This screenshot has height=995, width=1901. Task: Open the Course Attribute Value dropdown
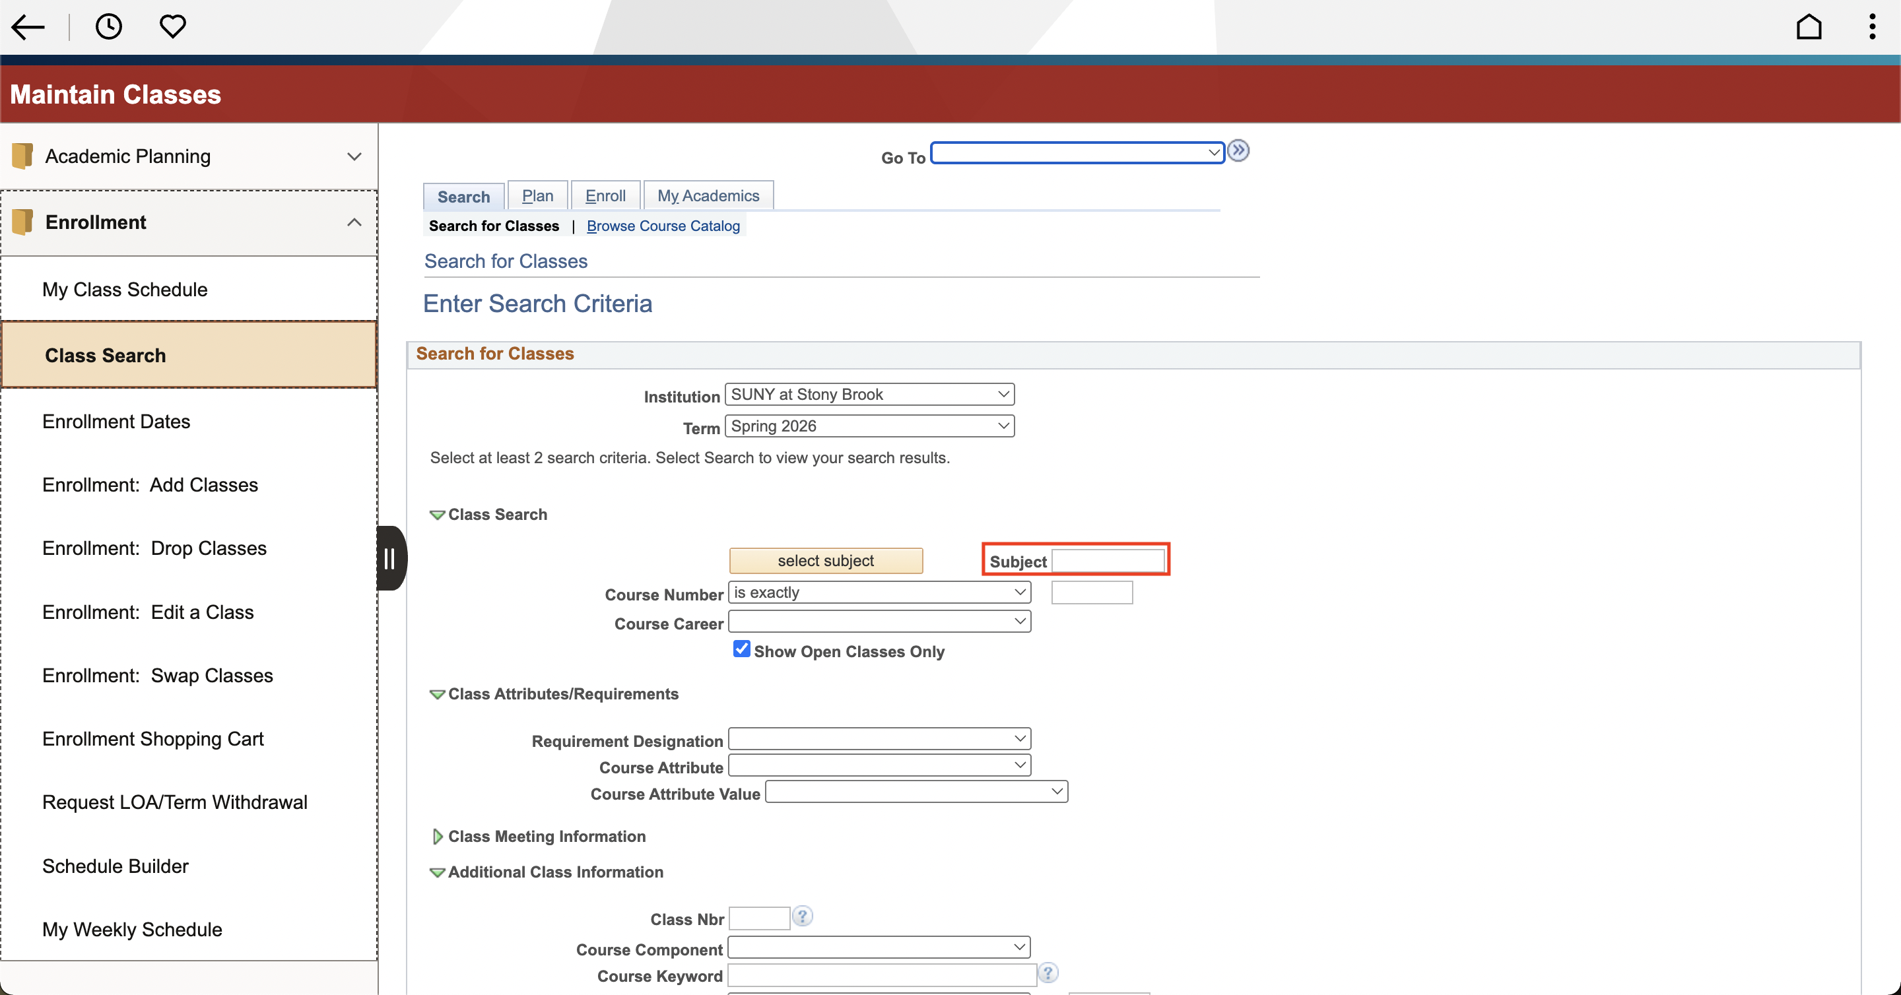coord(916,792)
